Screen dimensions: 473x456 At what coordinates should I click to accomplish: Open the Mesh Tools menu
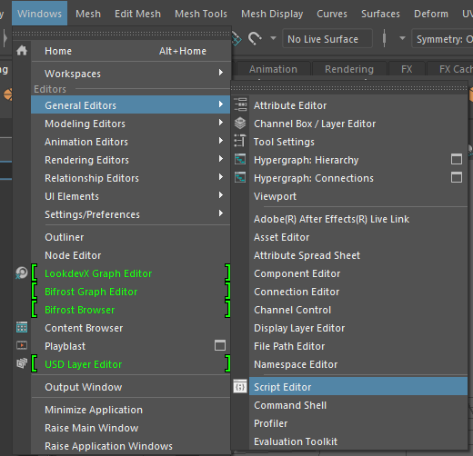201,14
